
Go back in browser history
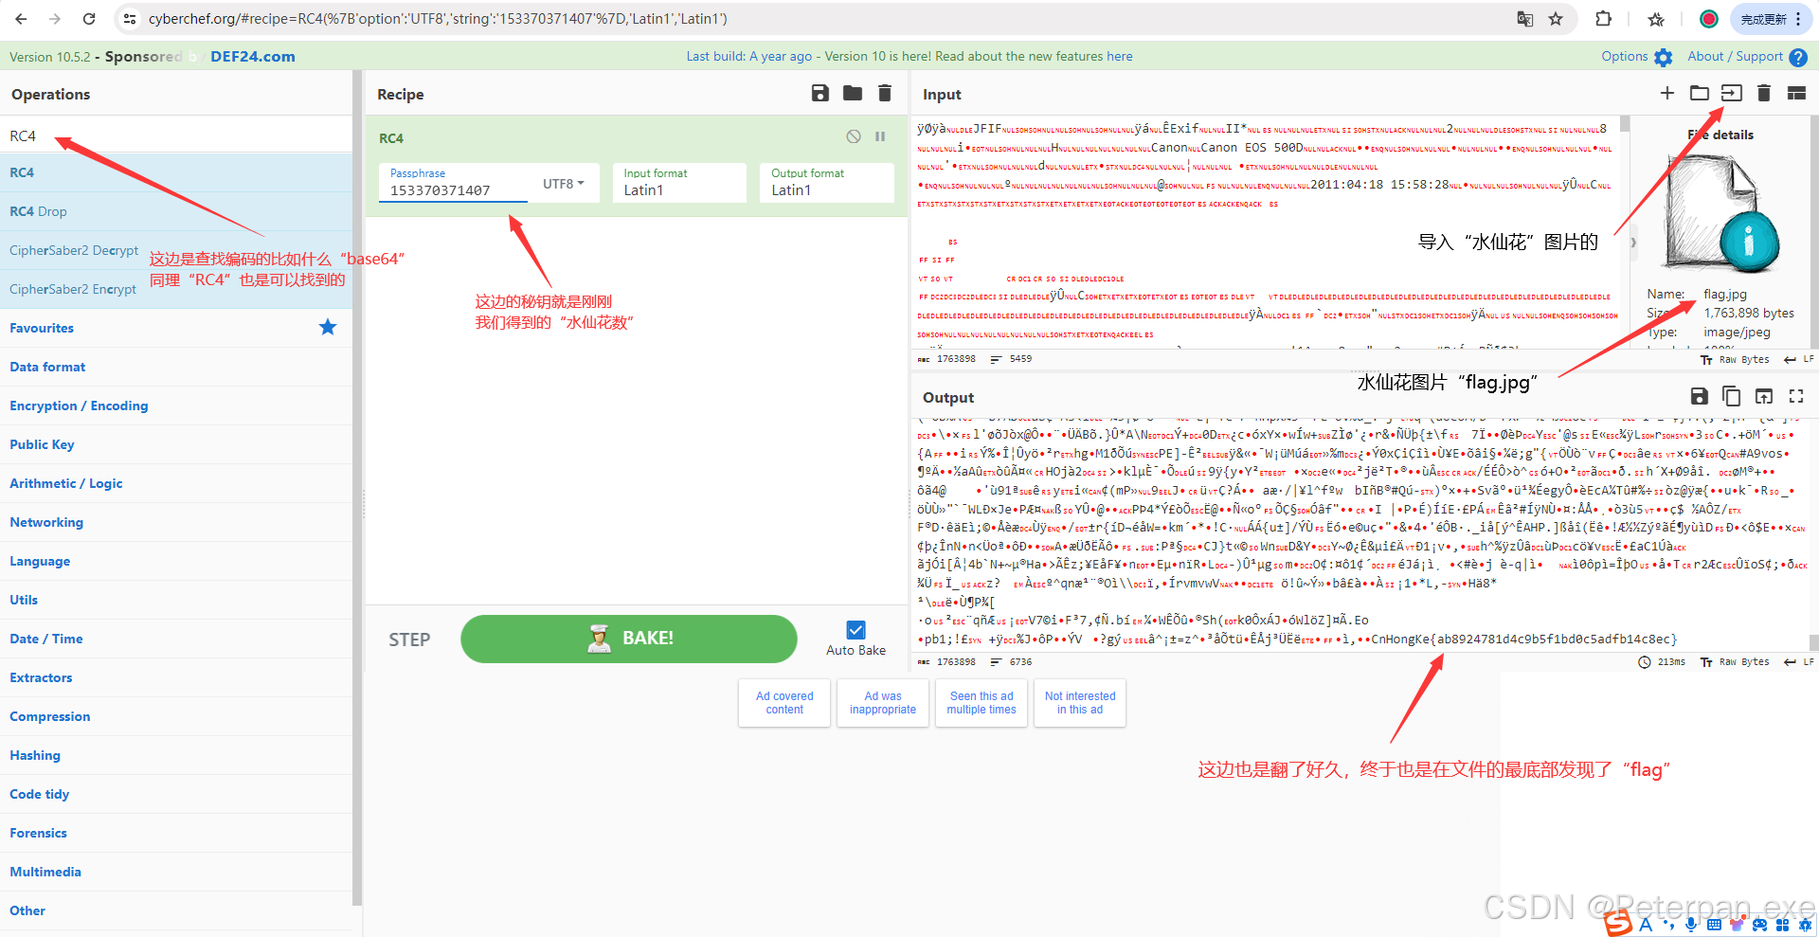point(21,19)
